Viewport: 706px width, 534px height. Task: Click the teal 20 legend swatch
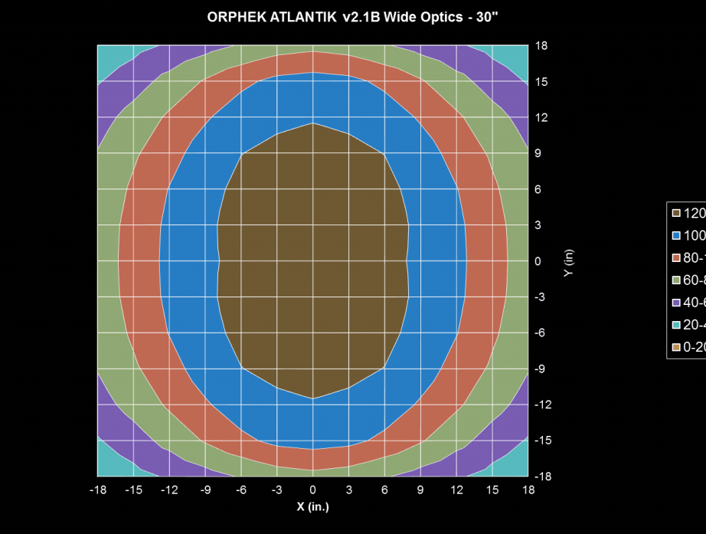(676, 324)
